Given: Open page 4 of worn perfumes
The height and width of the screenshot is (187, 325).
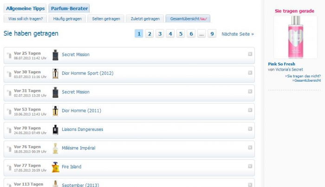Looking at the screenshot, I should click(170, 33).
